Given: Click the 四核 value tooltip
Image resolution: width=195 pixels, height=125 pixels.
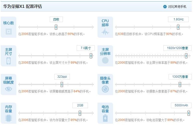Looking at the screenshot, I should point(56,19).
